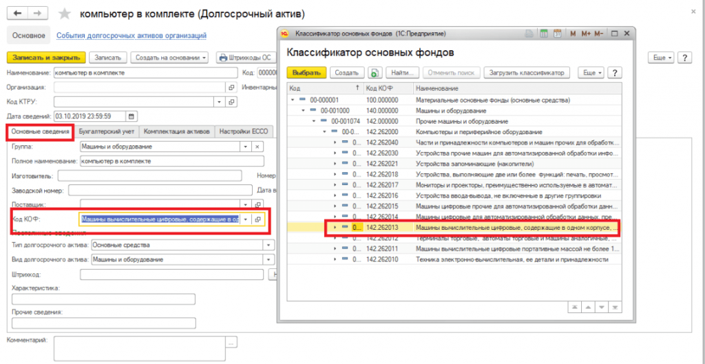The height and width of the screenshot is (364, 705).
Task: Open the Код КТРУ dropdown arrow
Action: [x=219, y=102]
